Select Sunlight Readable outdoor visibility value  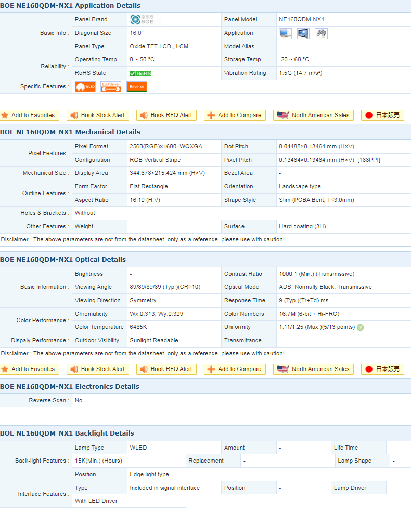(154, 340)
